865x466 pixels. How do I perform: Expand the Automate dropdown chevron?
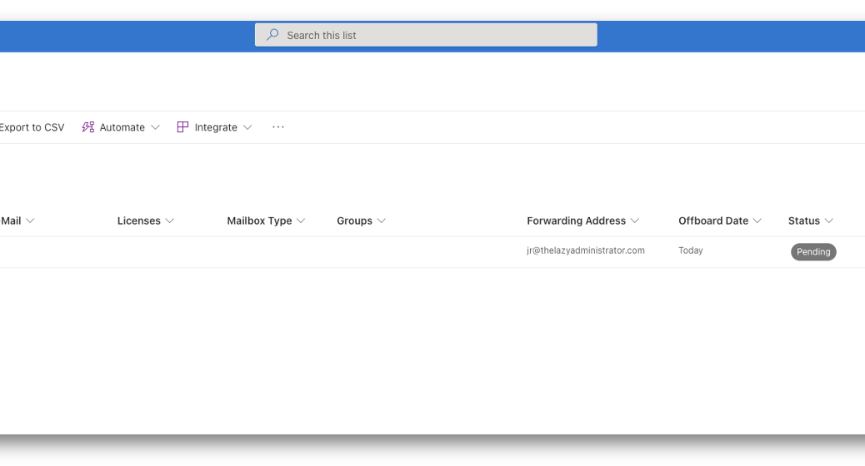coord(156,127)
